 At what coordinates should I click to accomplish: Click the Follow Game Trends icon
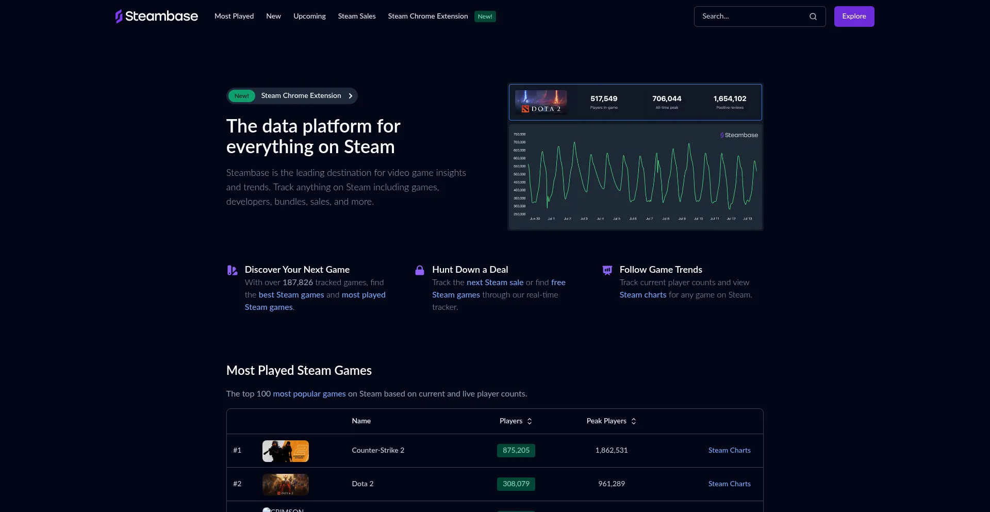coord(607,270)
